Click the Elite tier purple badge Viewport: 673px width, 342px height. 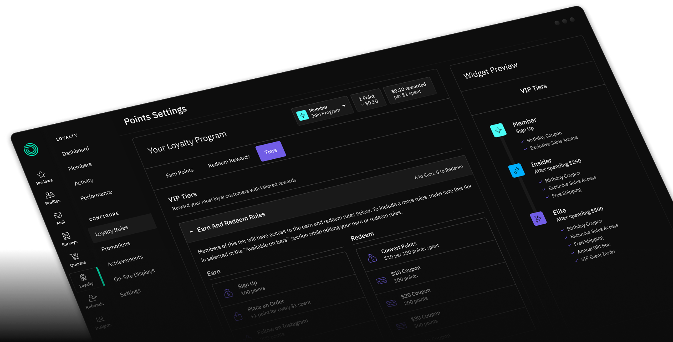tap(538, 219)
